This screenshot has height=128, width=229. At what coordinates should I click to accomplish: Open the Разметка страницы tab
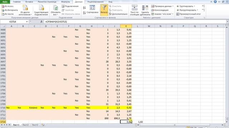[x=47, y=2]
